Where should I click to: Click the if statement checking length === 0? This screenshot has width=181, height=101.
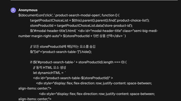[78, 62]
